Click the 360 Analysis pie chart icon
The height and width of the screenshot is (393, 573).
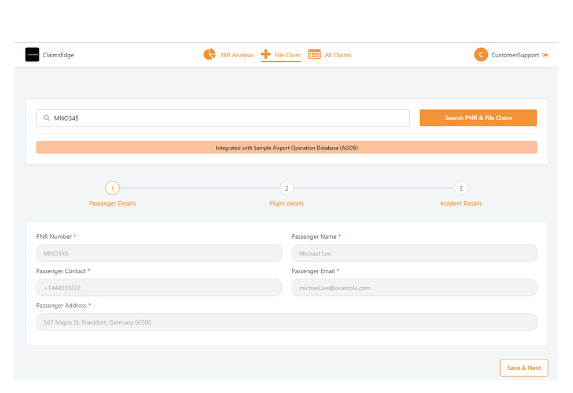point(209,55)
